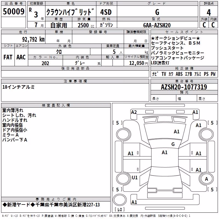219x219 pixels.
Task: Click lot number 50009
Action: 13,11
